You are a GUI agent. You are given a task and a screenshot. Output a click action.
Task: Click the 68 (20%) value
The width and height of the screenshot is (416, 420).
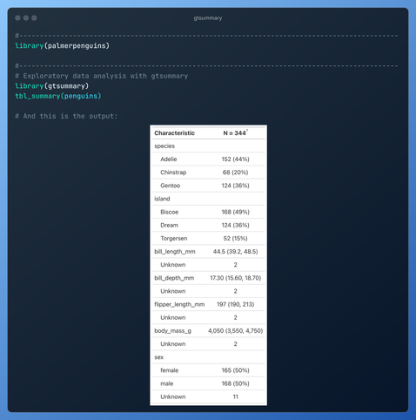[235, 173]
